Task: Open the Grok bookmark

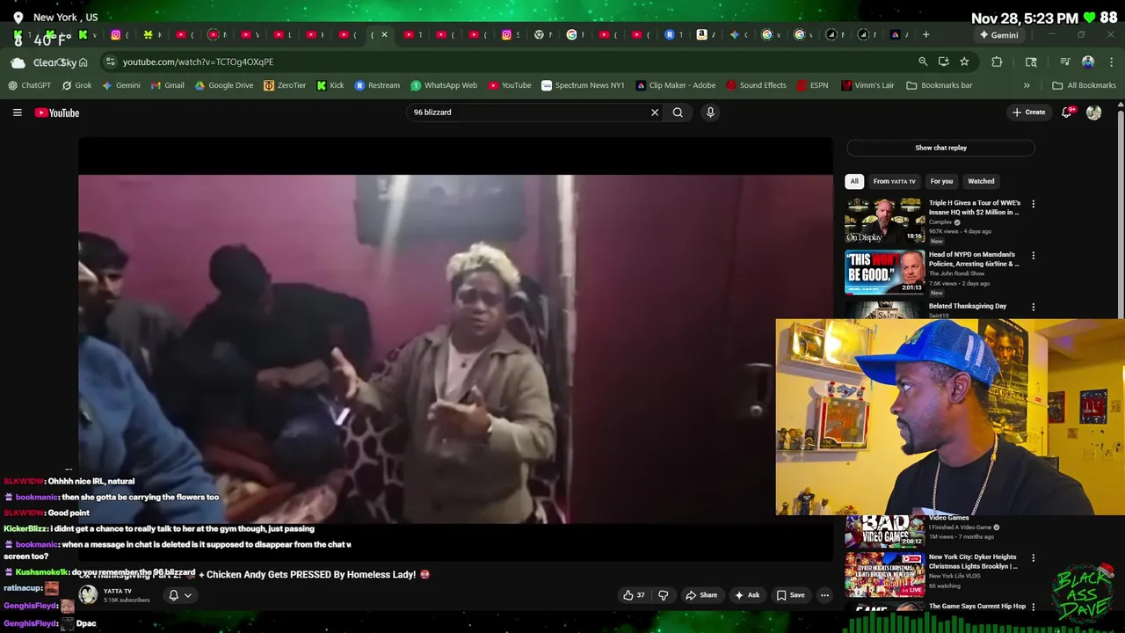Action: 76,85
